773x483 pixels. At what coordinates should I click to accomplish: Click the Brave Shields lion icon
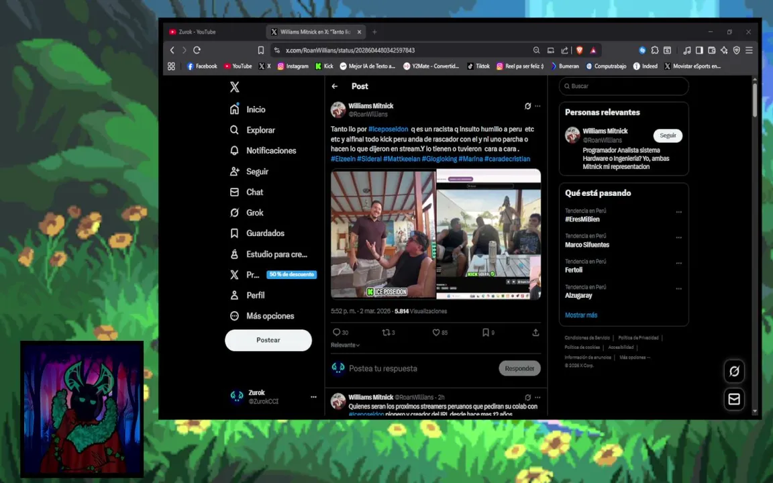[579, 50]
